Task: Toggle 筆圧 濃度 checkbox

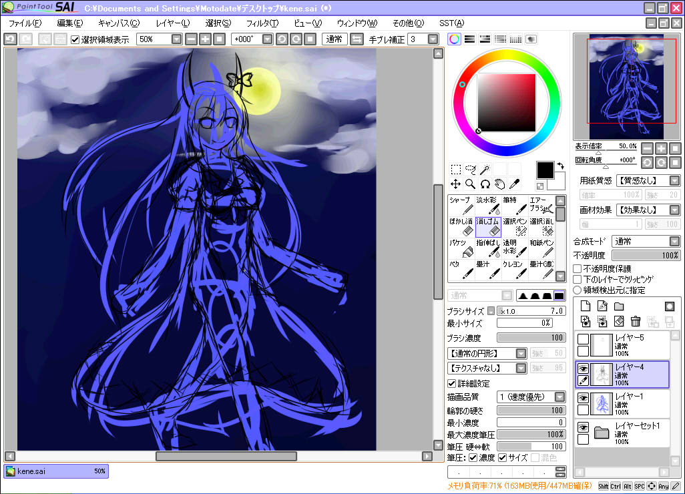Action: (x=473, y=458)
